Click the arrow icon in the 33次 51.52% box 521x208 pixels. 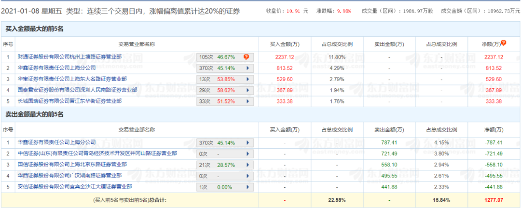[x=248, y=101]
